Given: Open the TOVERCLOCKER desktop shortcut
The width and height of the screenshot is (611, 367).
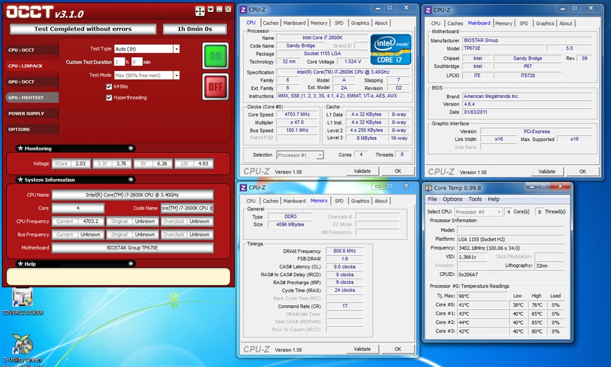Looking at the screenshot, I should (22, 298).
